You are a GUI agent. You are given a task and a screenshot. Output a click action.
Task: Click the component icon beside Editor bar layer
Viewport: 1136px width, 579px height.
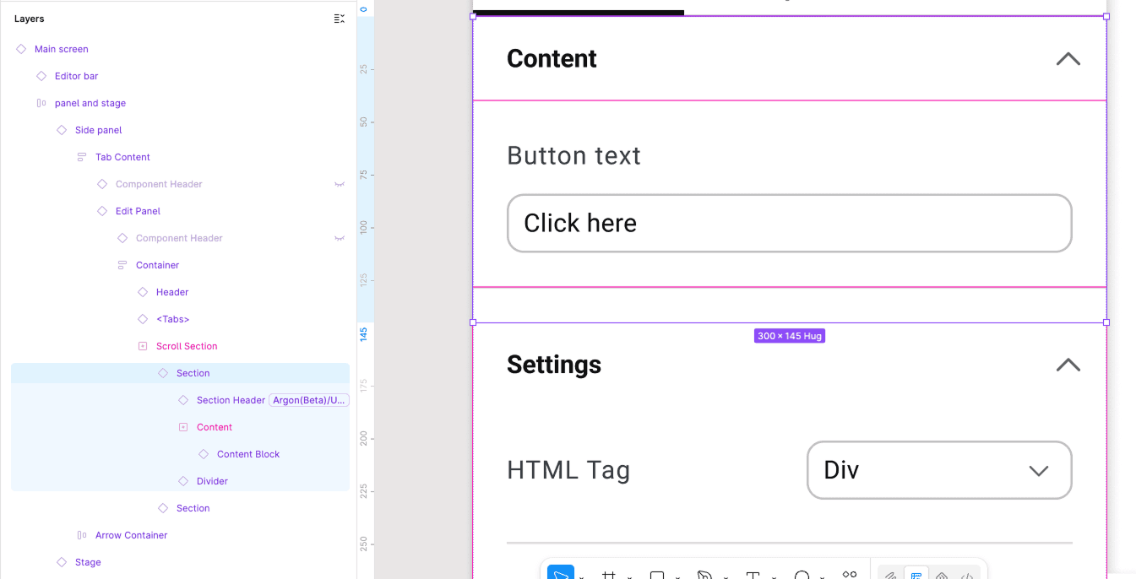click(x=41, y=76)
